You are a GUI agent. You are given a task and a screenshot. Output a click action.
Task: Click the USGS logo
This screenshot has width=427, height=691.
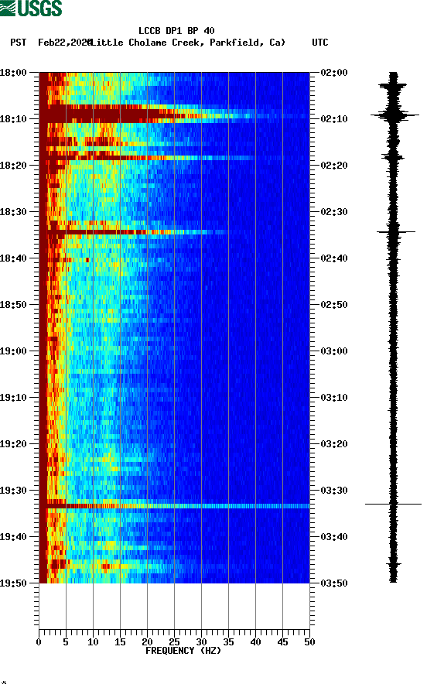click(x=31, y=8)
